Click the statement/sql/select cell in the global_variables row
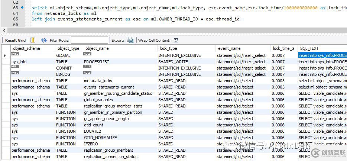 point(243,100)
